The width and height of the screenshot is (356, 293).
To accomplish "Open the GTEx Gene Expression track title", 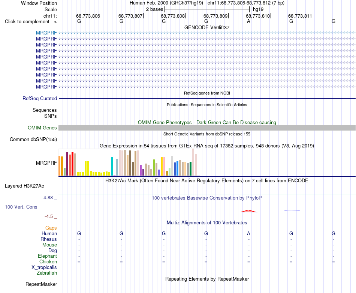I will click(207, 146).
